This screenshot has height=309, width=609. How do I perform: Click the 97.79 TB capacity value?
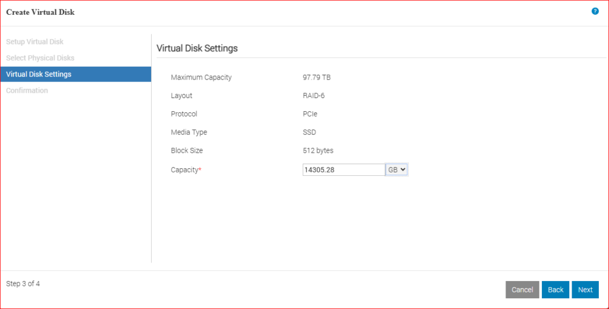tap(316, 77)
